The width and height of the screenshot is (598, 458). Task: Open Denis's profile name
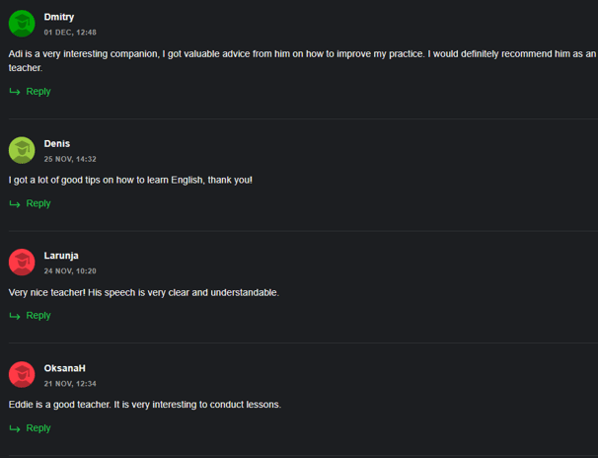coord(57,144)
